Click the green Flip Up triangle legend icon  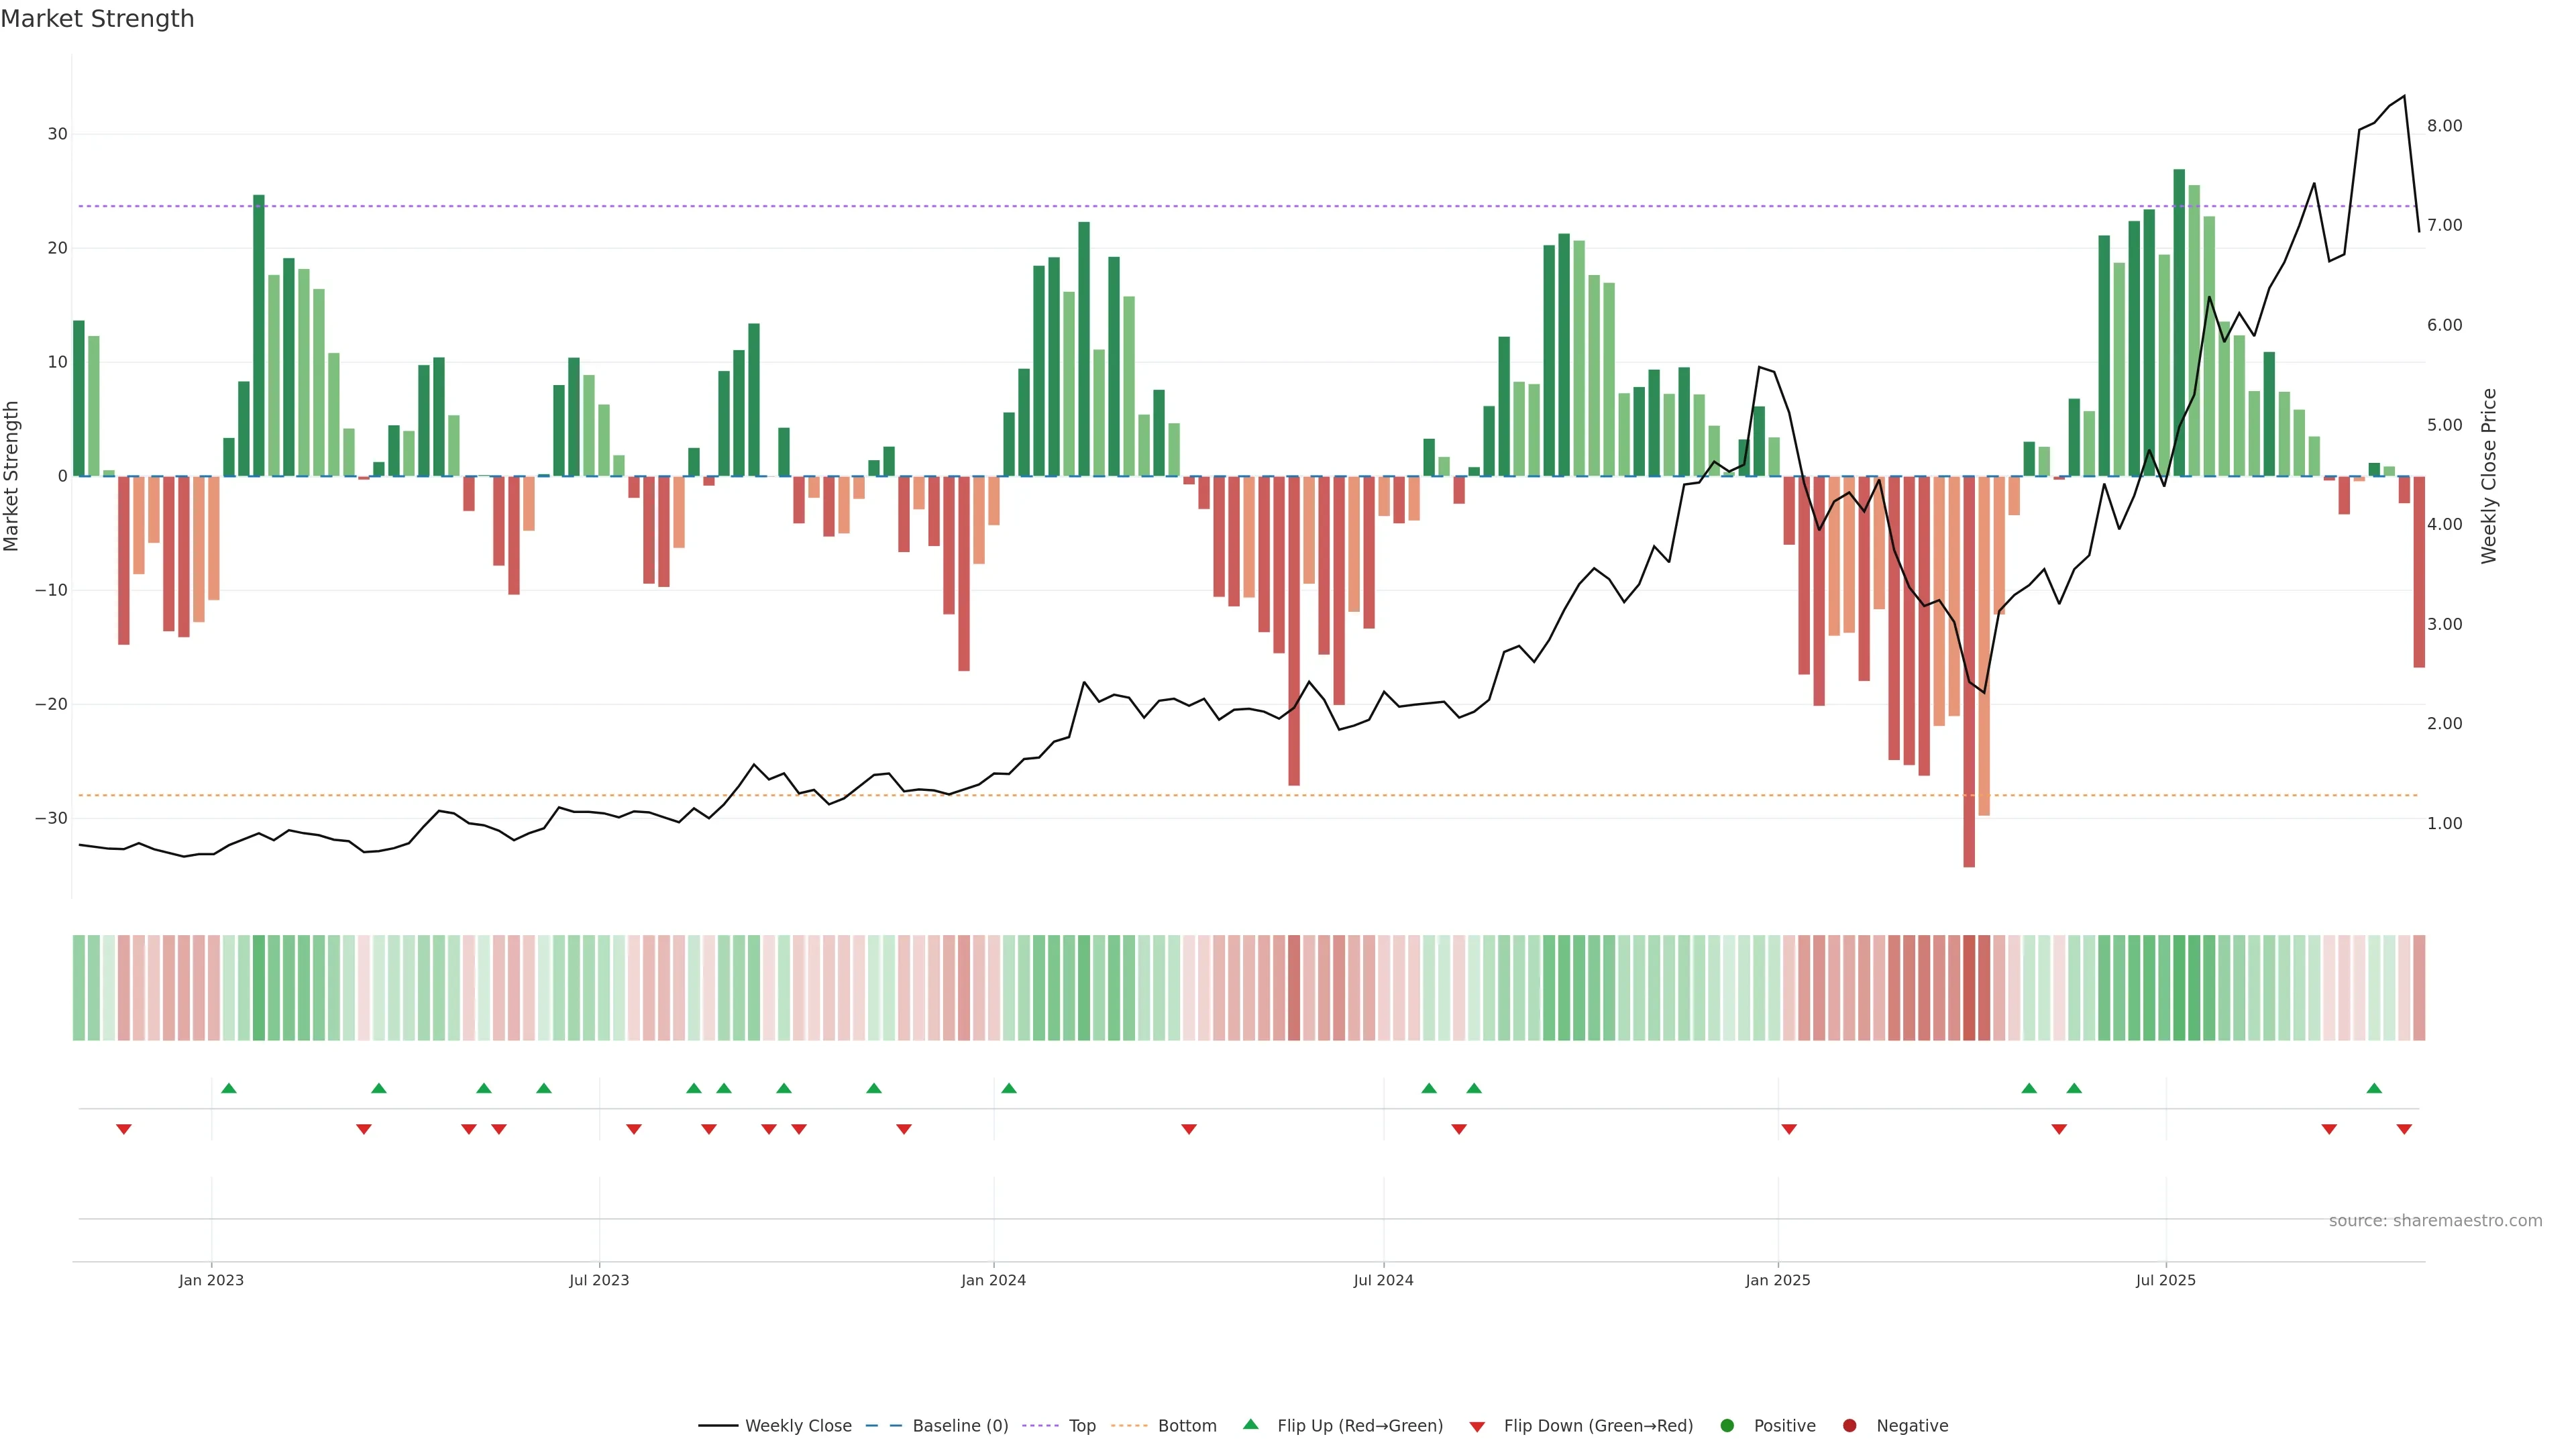[1250, 1425]
